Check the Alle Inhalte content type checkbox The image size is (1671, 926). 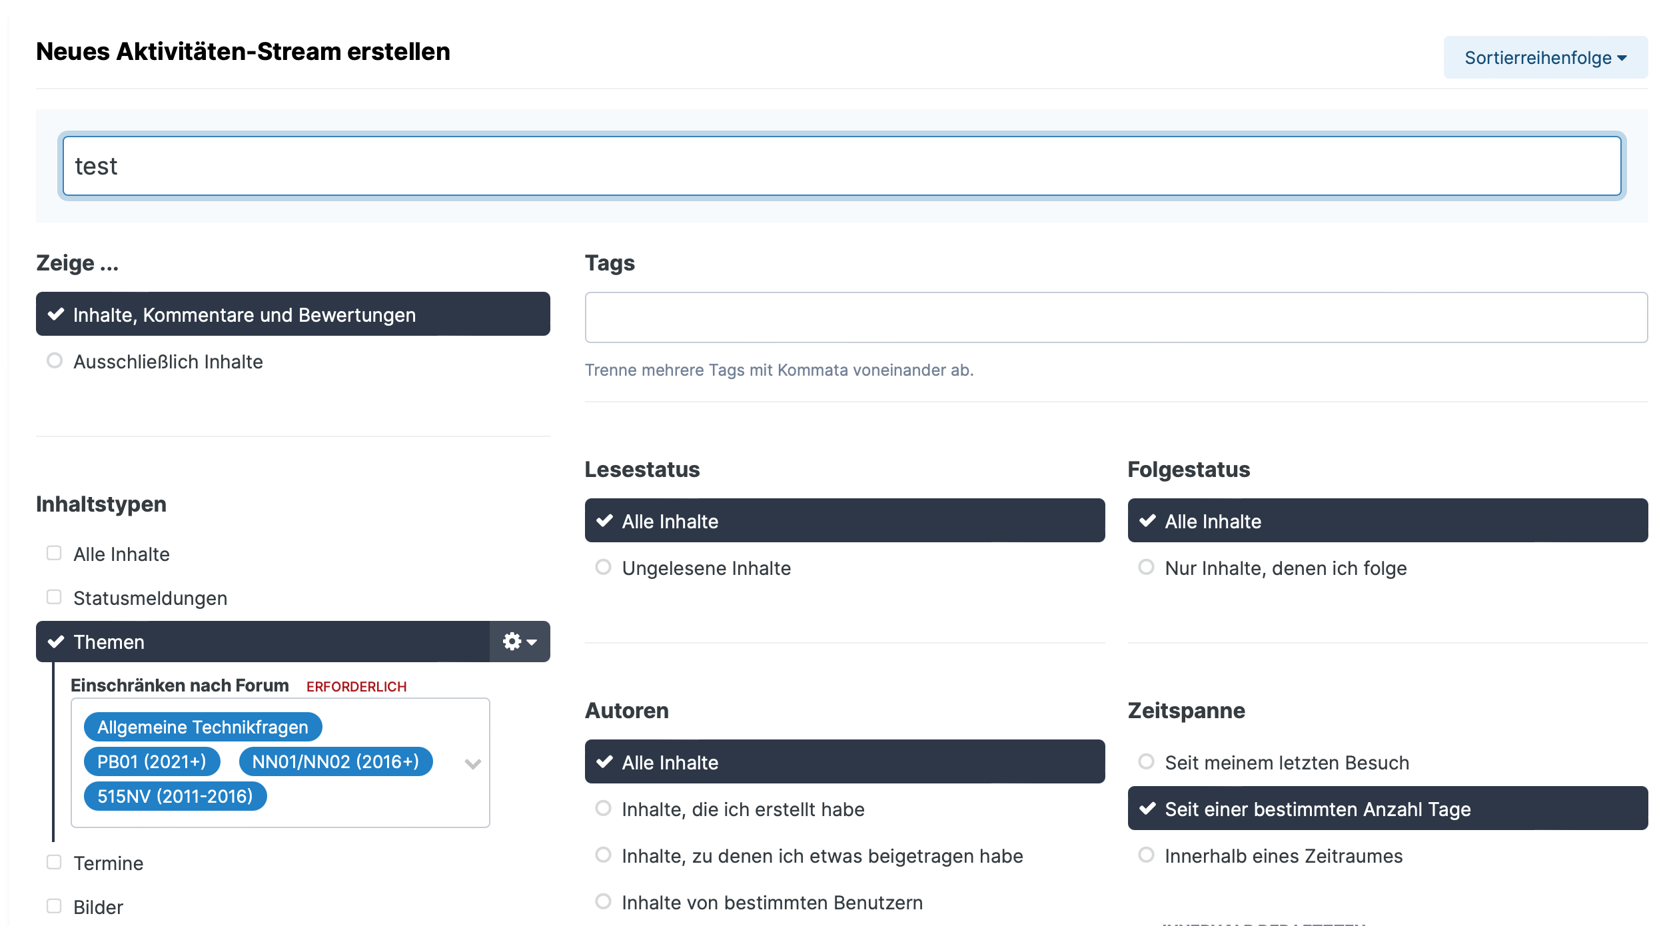tap(54, 554)
